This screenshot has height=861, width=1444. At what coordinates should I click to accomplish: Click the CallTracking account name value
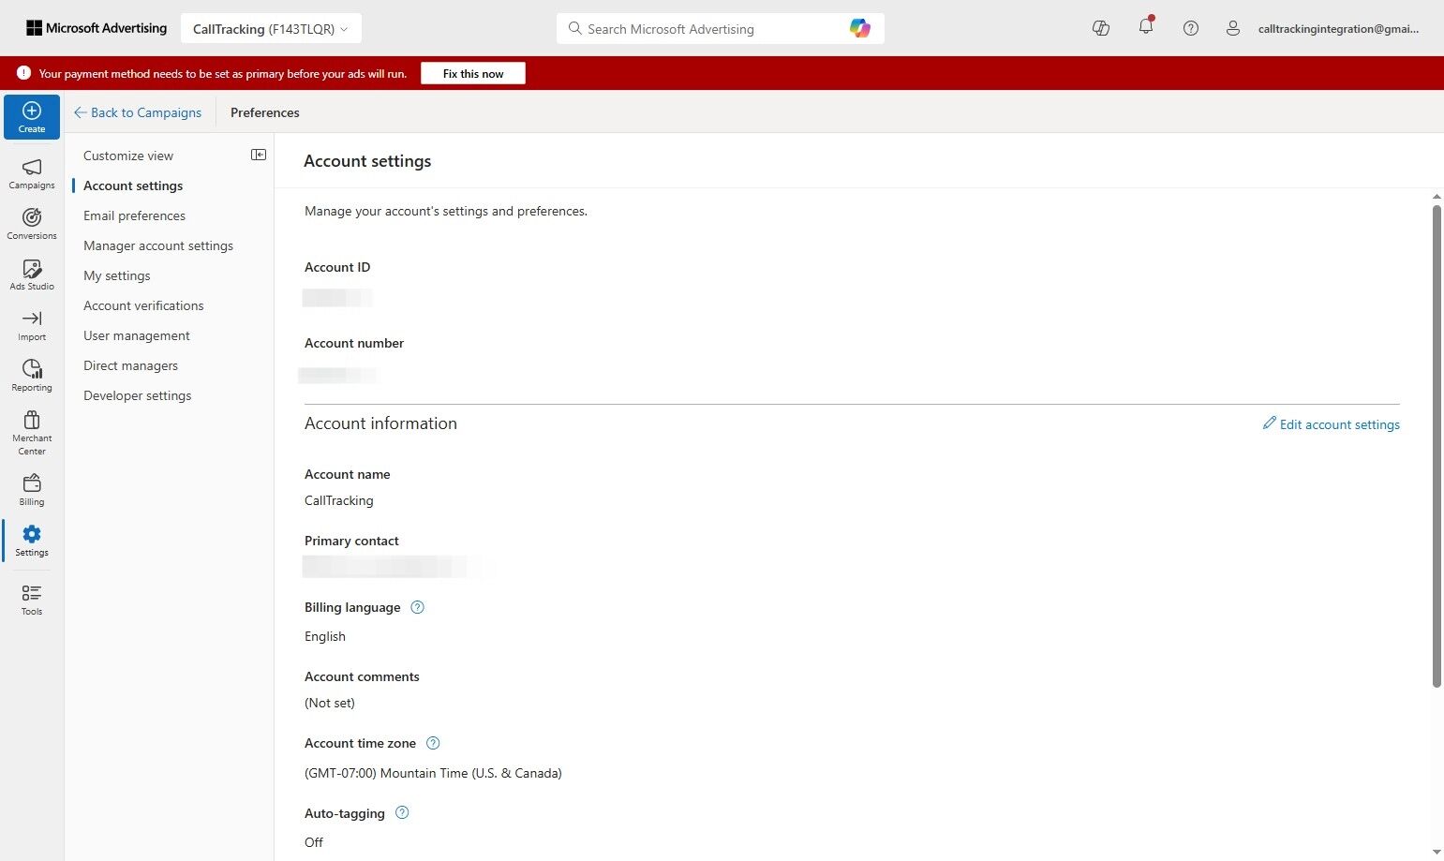[x=339, y=500]
